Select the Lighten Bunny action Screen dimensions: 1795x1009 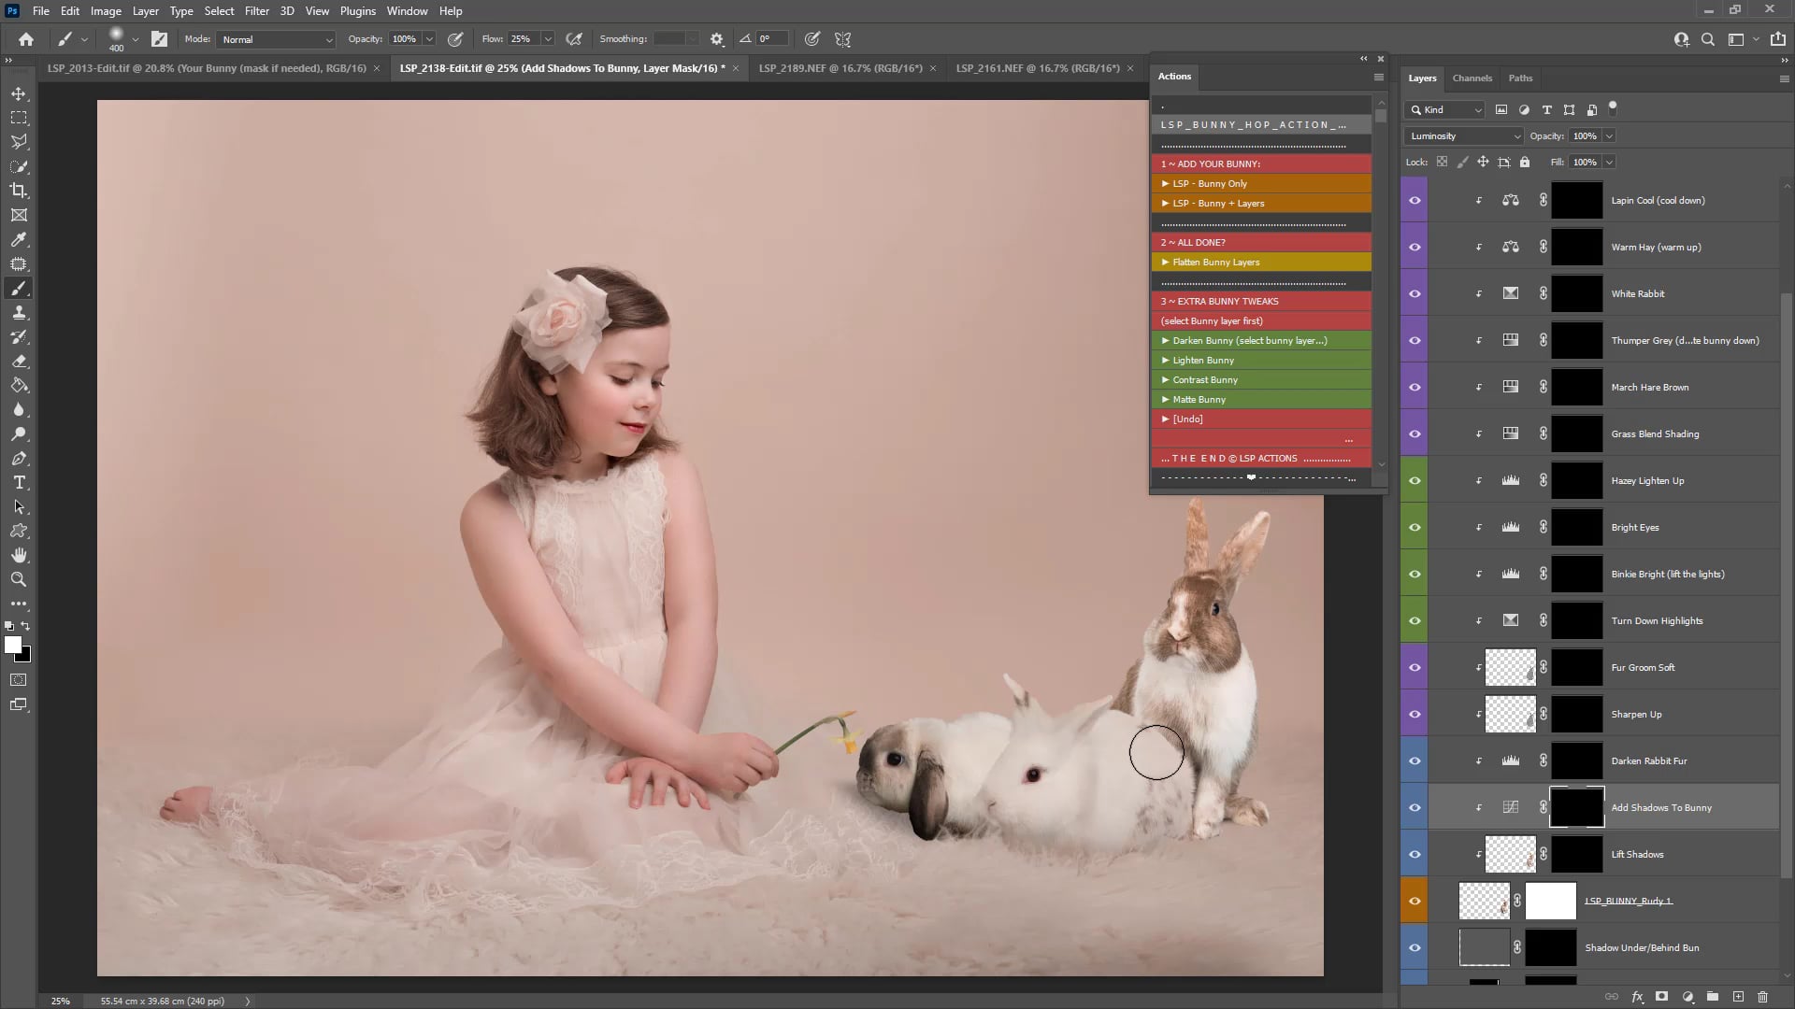(x=1261, y=360)
